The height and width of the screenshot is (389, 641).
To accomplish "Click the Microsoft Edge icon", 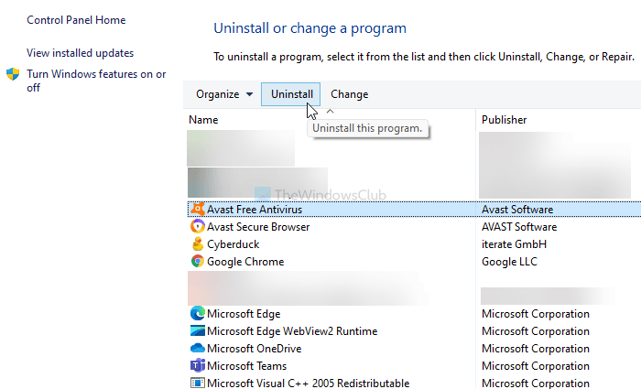I will 197,314.
